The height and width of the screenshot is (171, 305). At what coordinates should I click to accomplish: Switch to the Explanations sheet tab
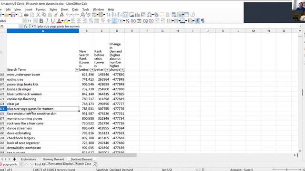tap(29, 159)
